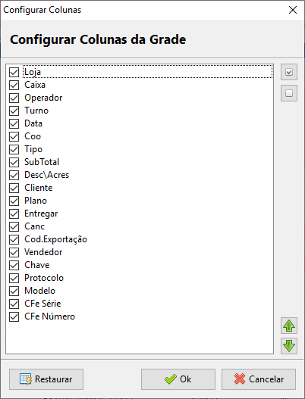Image resolution: width=305 pixels, height=399 pixels.
Task: Confirm with the Ok button
Action: click(178, 379)
